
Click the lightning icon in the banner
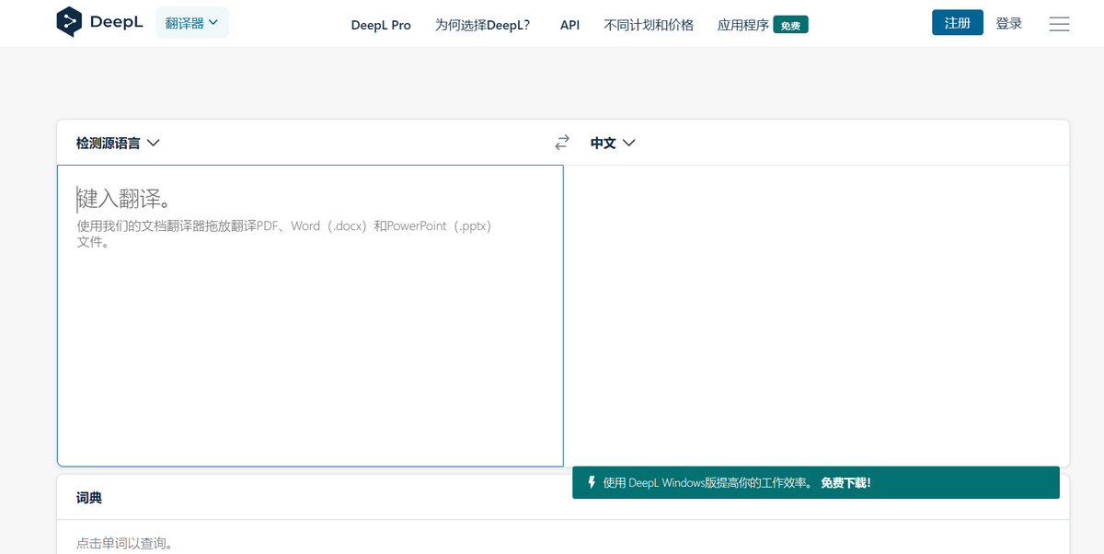pos(592,482)
